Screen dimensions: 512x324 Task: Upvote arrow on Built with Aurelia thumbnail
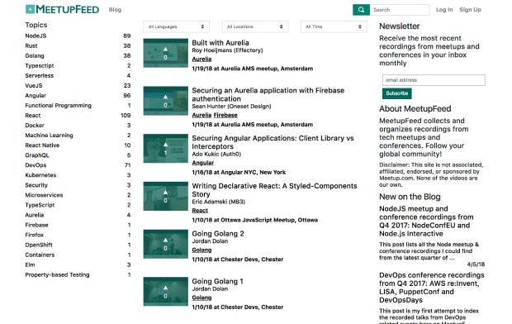pyautogui.click(x=165, y=49)
